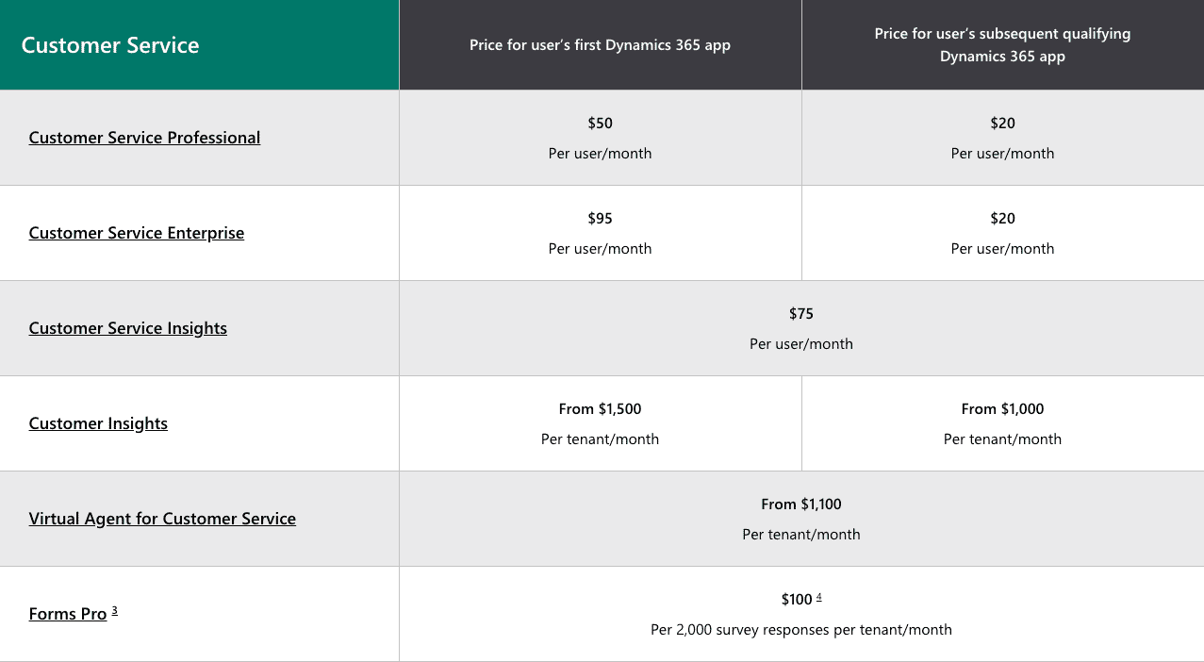
Task: Follow footnote 4 beside the $100 price
Action: [819, 597]
